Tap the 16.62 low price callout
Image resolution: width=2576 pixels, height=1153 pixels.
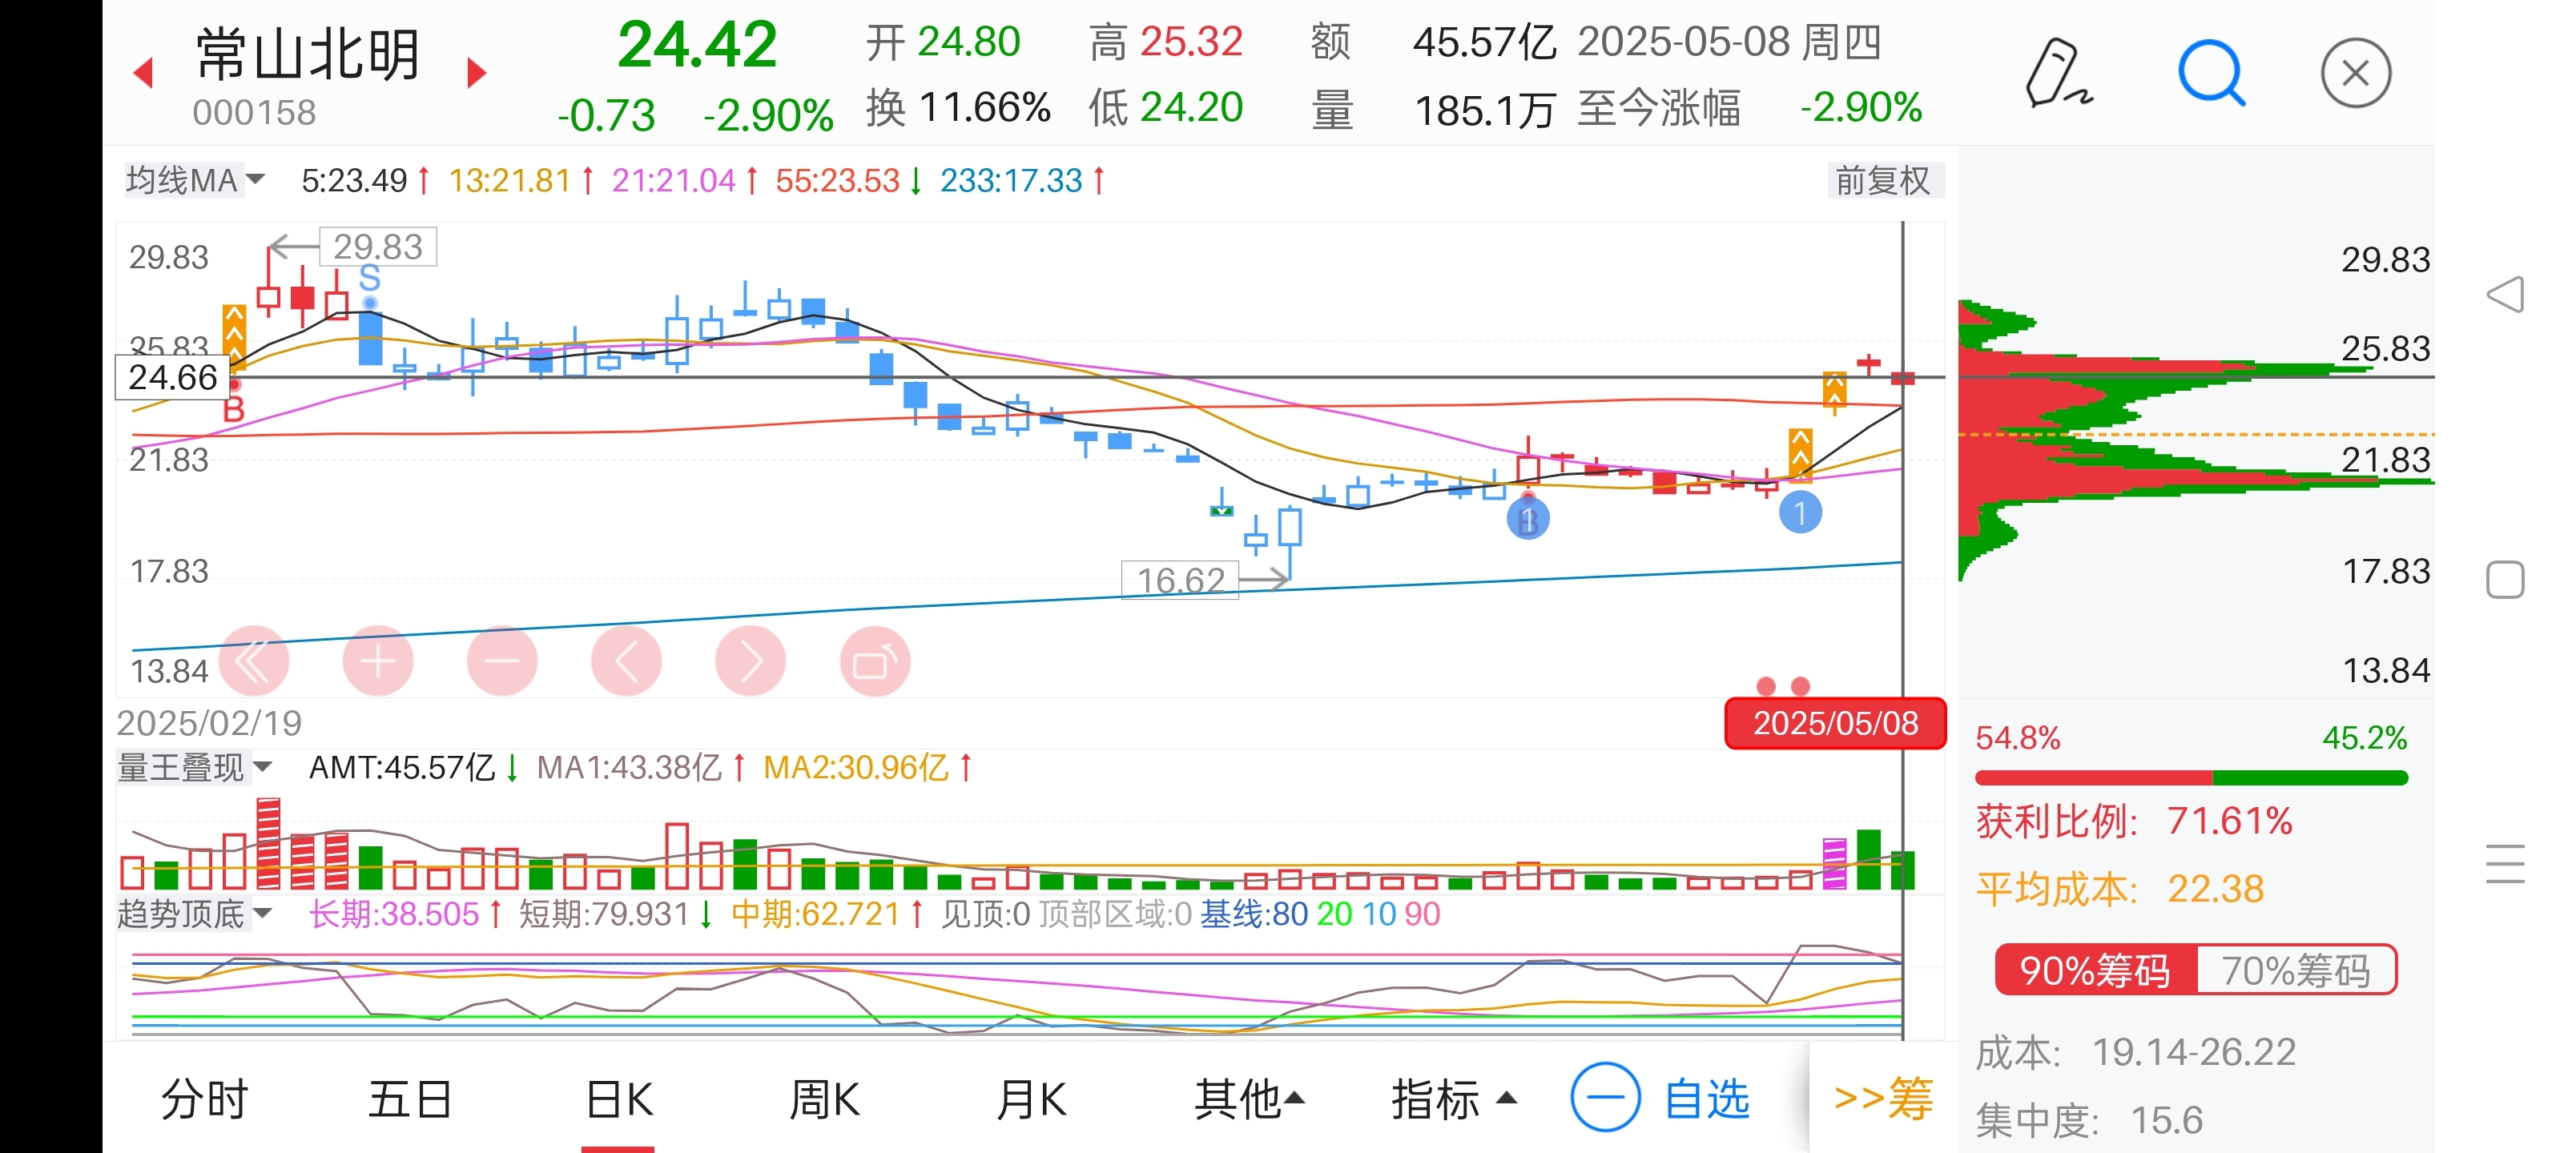(1181, 580)
